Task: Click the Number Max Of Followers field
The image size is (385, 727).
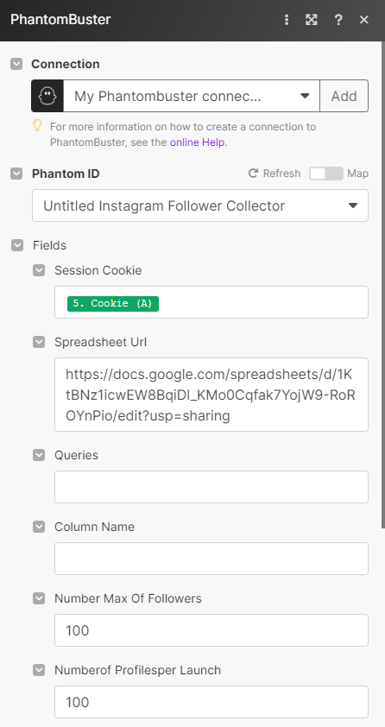Action: coord(211,630)
